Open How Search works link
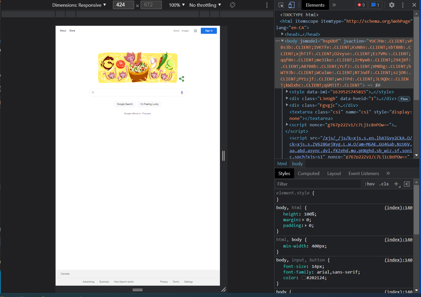 click(124, 282)
